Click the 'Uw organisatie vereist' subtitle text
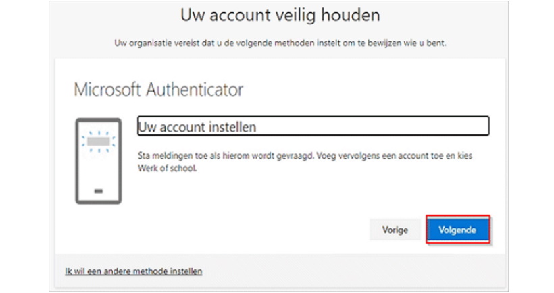Image resolution: width=554 pixels, height=293 pixels. point(280,43)
